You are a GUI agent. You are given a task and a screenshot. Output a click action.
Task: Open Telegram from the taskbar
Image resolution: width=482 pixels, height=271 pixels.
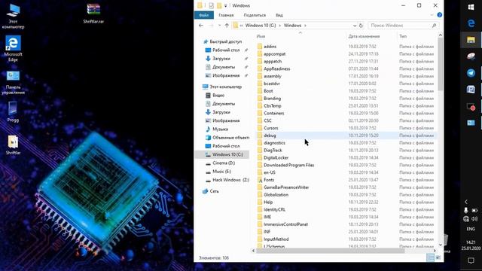[471, 73]
